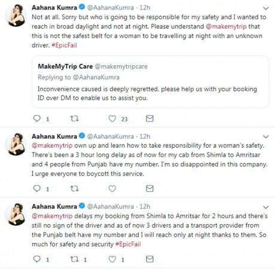The height and width of the screenshot is (269, 275).
Task: Retweet the third tweet with 1 retweet
Action: click(75, 259)
